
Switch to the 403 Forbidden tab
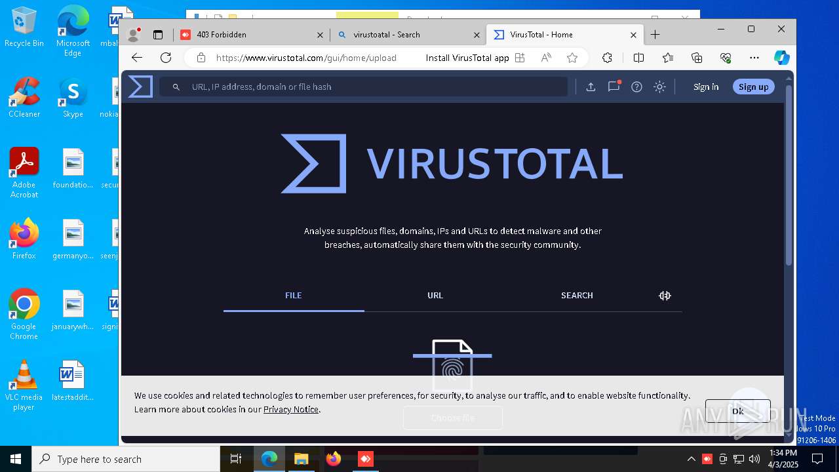[252, 35]
